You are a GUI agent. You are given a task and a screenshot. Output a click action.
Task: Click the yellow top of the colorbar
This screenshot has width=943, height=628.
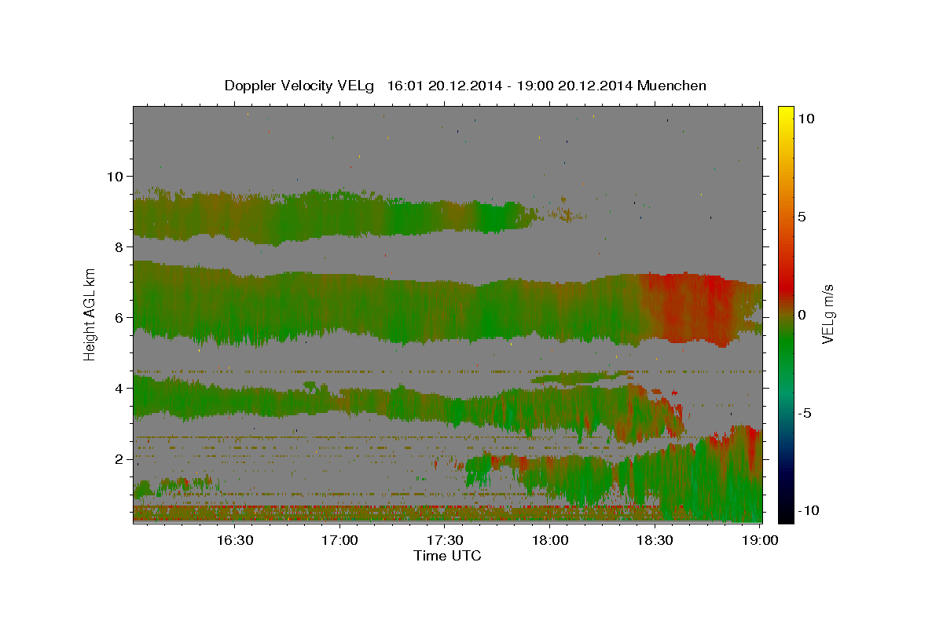click(x=785, y=111)
